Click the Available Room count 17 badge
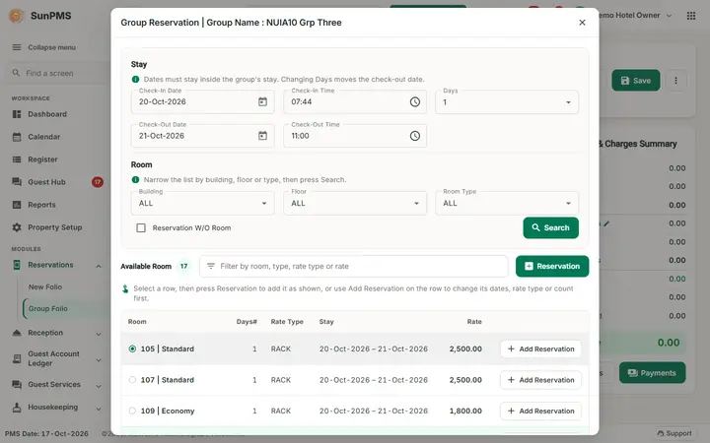The width and height of the screenshot is (710, 443). pyautogui.click(x=183, y=266)
